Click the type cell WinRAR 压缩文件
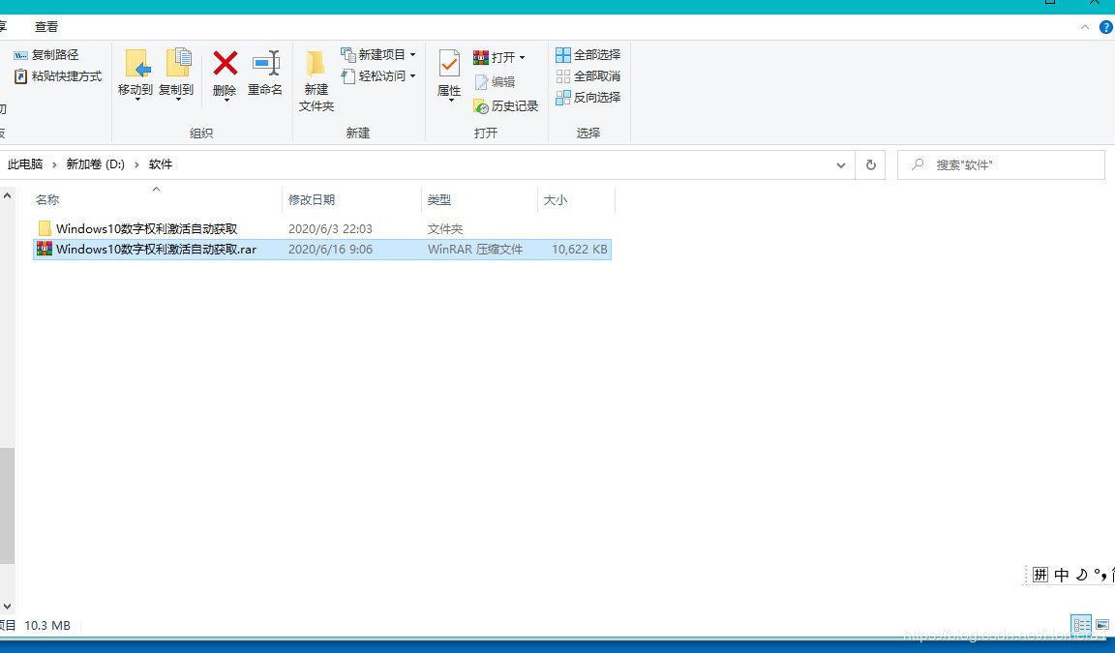The height and width of the screenshot is (653, 1115). [x=475, y=250]
